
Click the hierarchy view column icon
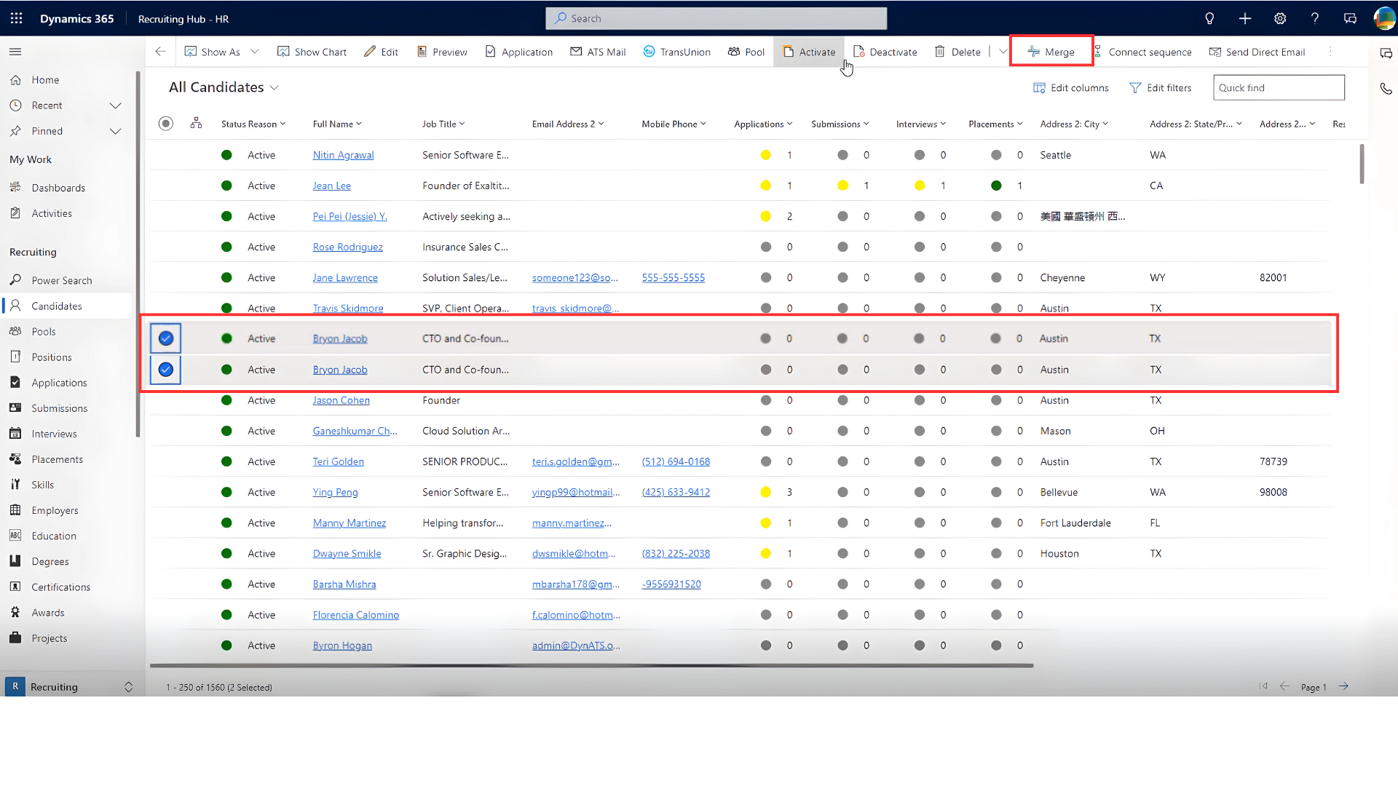[196, 123]
